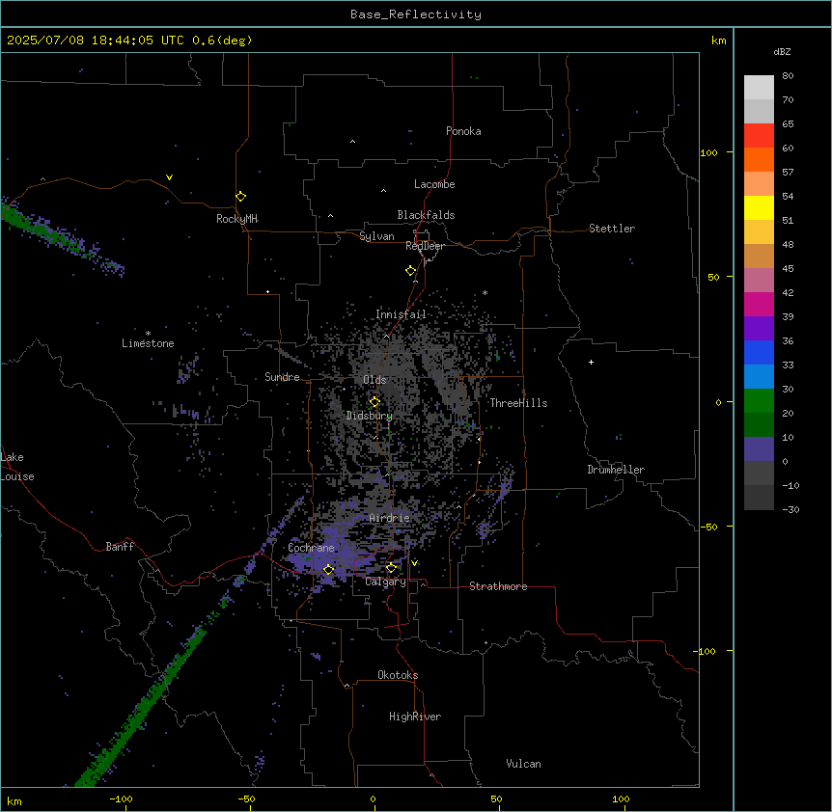
Task: Click the Calgary city label
Action: tap(385, 582)
